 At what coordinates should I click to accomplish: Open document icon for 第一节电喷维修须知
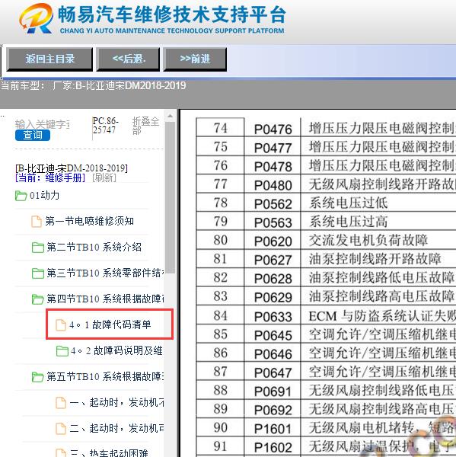point(37,222)
